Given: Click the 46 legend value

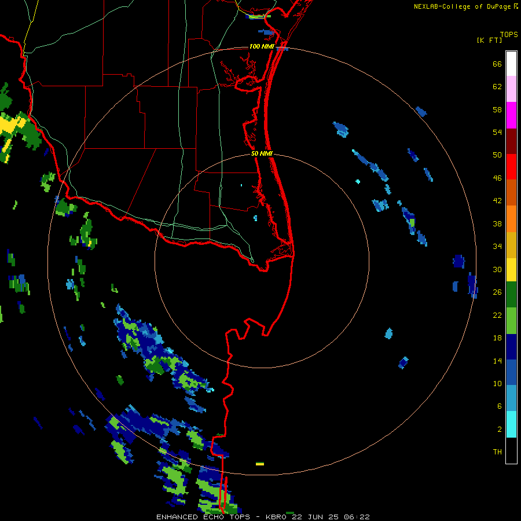Looking at the screenshot, I should (497, 178).
